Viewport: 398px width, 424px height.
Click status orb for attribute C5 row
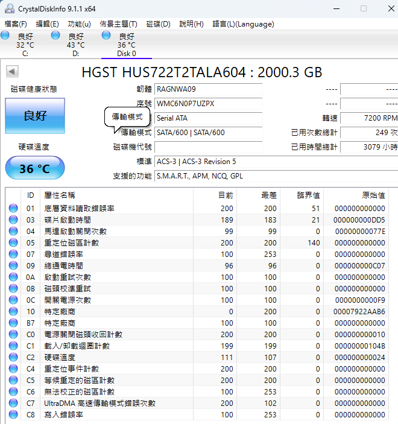(13, 380)
